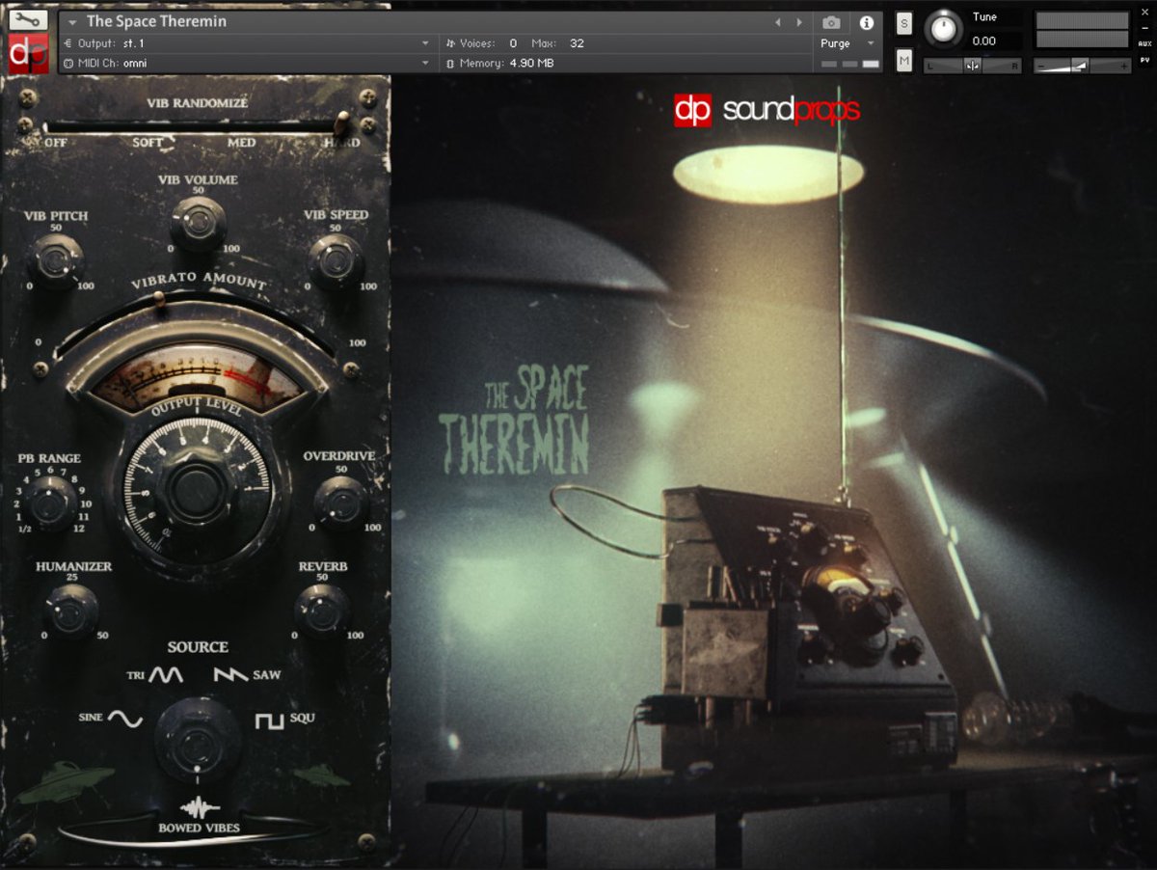This screenshot has height=870, width=1157.
Task: Set Vib Randomize to HARD
Action: (341, 143)
